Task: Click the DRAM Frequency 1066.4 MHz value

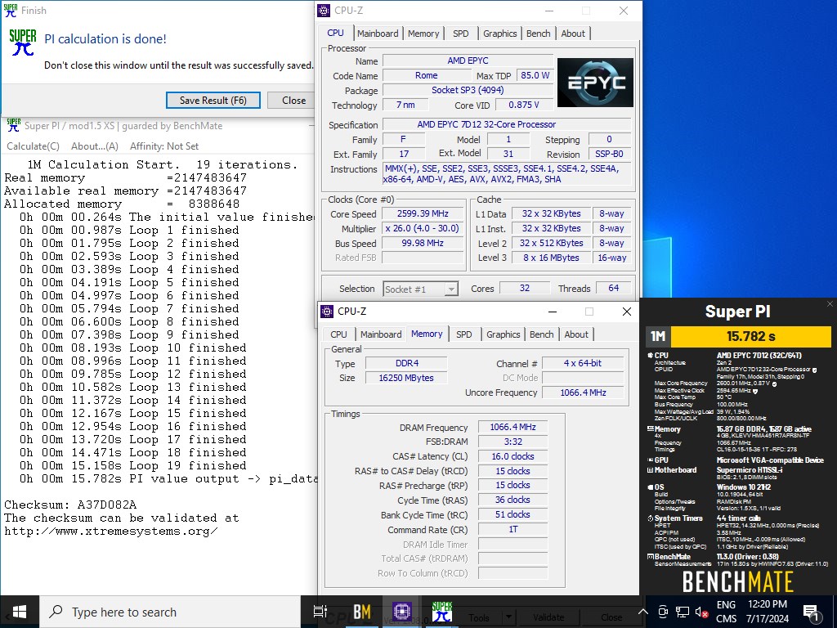Action: pos(512,427)
